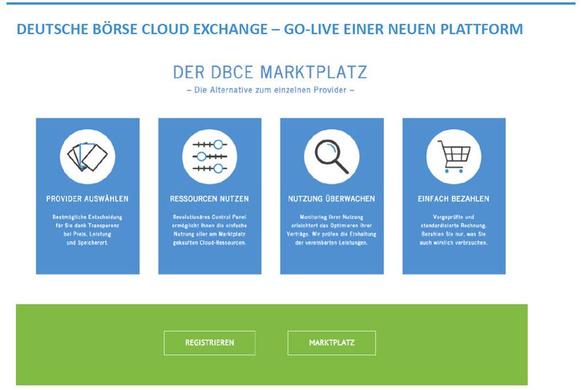Click the 'Revolutionäres Control Panel' description text
583x390 pixels.
pyautogui.click(x=210, y=230)
